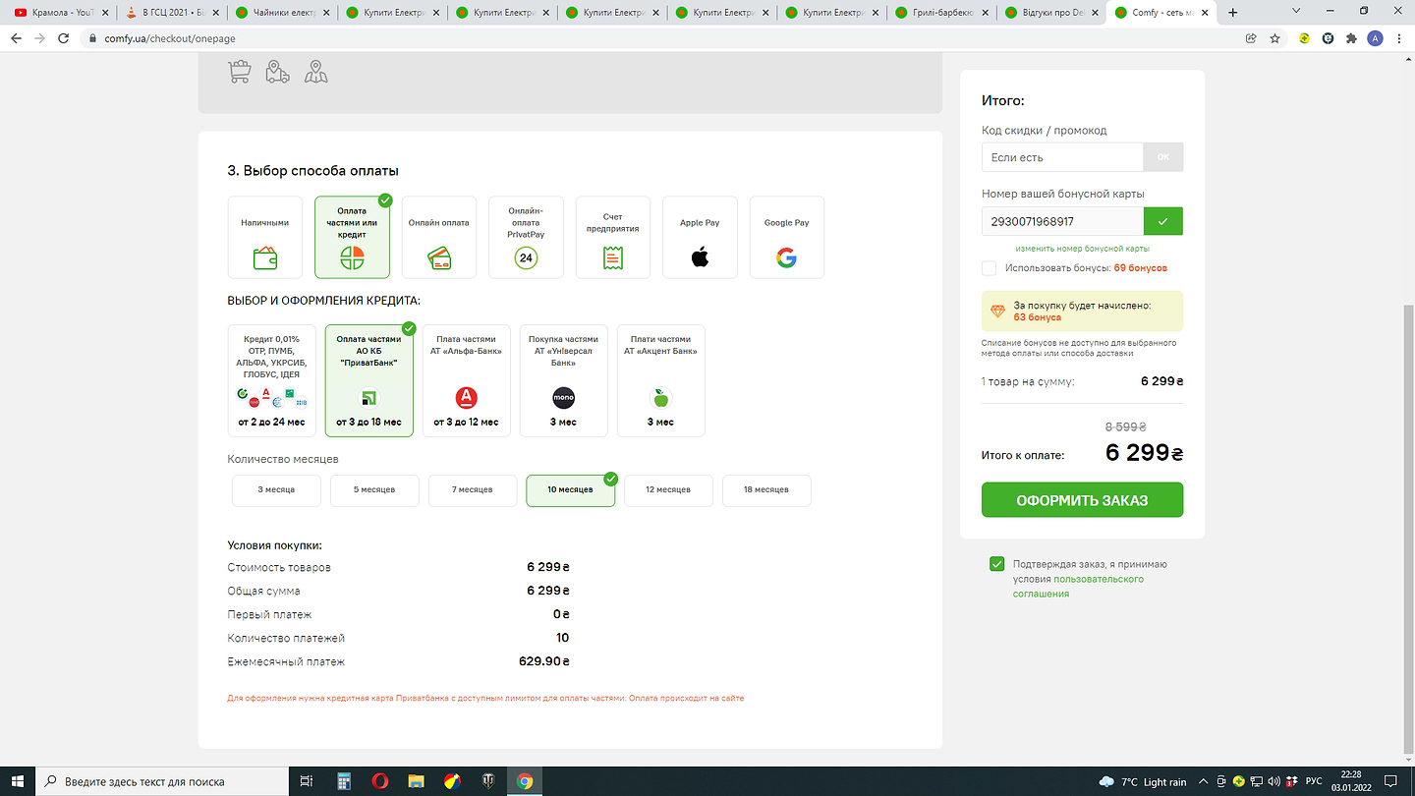Select enterprise invoice payment option

click(x=613, y=238)
